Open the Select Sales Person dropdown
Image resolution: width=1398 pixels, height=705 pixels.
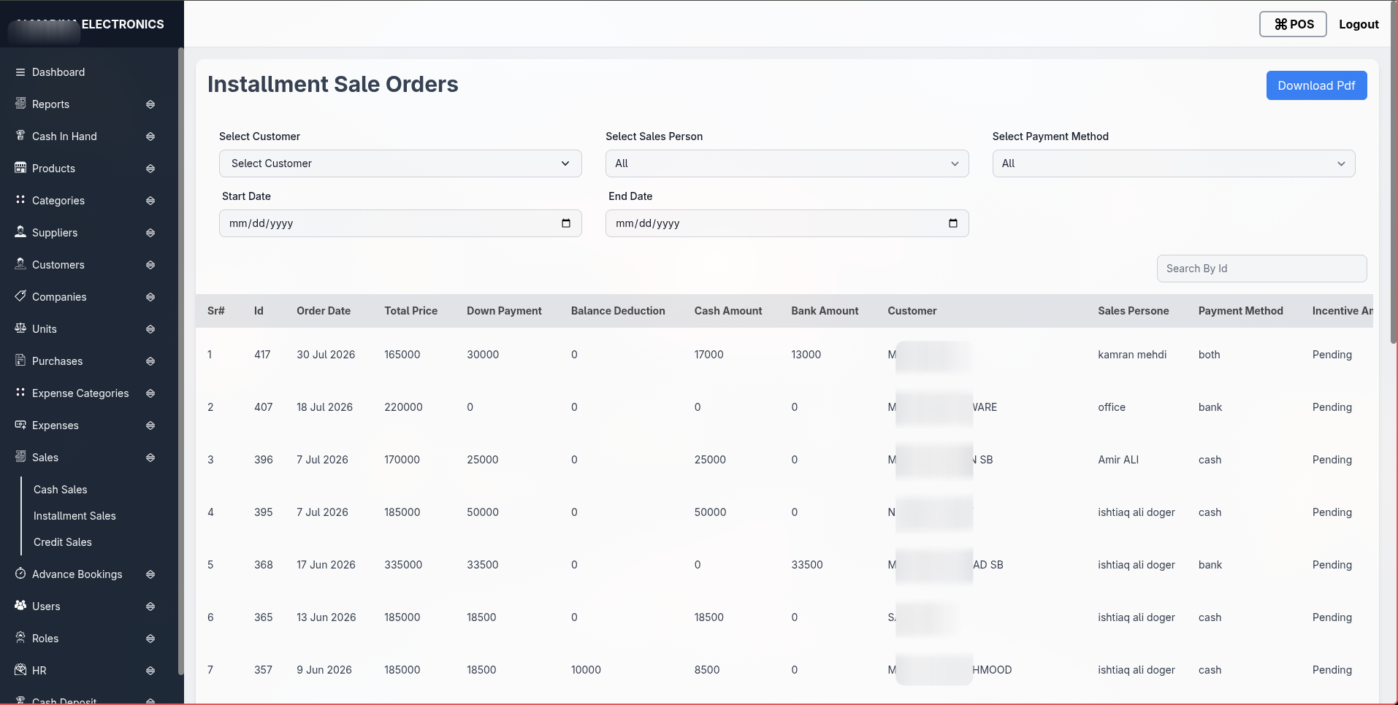click(787, 163)
